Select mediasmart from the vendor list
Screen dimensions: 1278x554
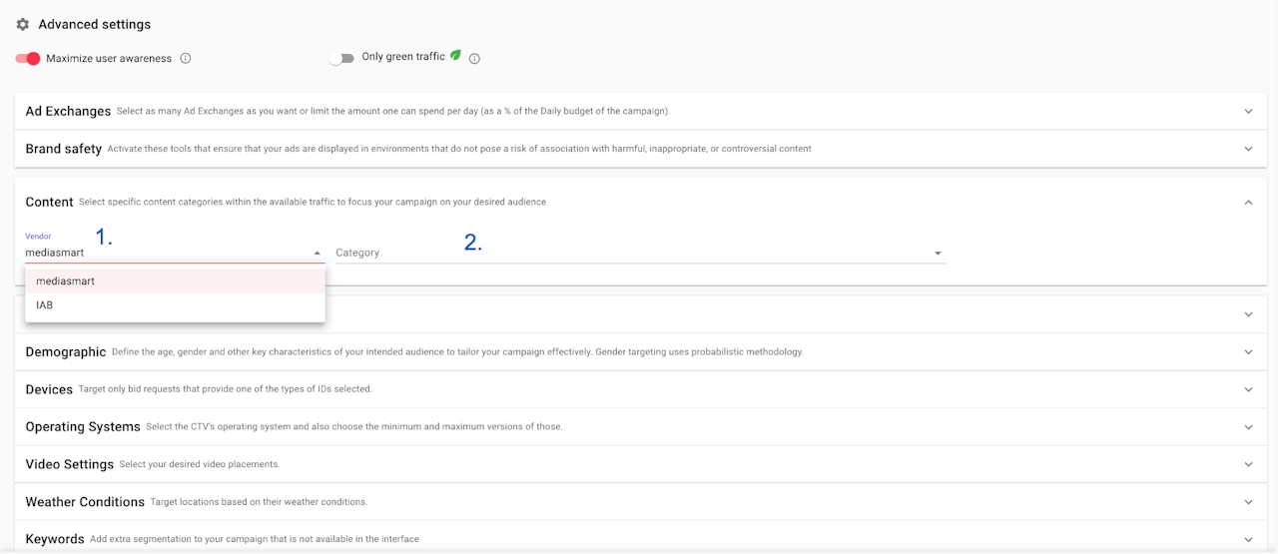(x=66, y=281)
